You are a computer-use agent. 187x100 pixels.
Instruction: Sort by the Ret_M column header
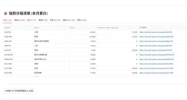(x=83, y=28)
